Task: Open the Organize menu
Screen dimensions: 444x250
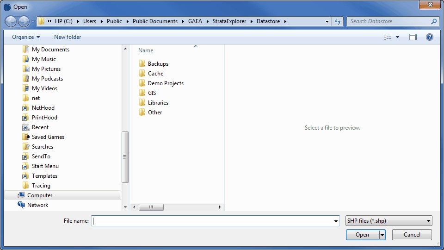Action: click(26, 37)
